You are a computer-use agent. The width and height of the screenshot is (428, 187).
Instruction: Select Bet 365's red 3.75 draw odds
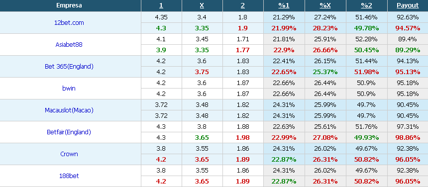pyautogui.click(x=202, y=72)
